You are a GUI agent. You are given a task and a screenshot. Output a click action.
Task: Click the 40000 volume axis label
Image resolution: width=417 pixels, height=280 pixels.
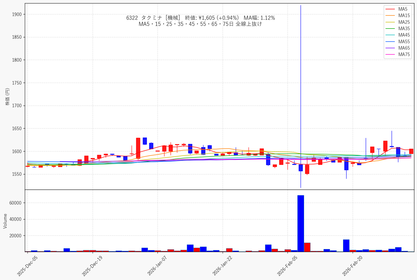(x=15, y=219)
